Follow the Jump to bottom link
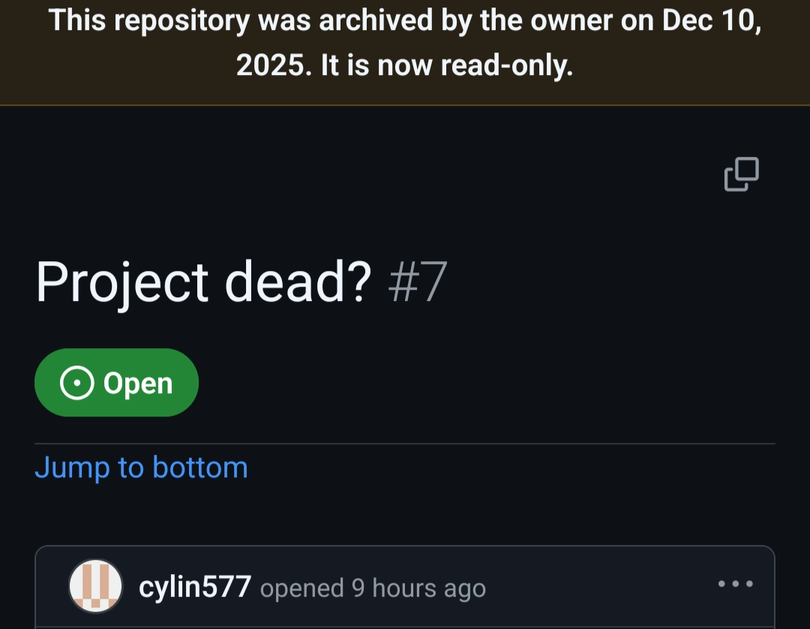Image resolution: width=810 pixels, height=629 pixels. (141, 468)
